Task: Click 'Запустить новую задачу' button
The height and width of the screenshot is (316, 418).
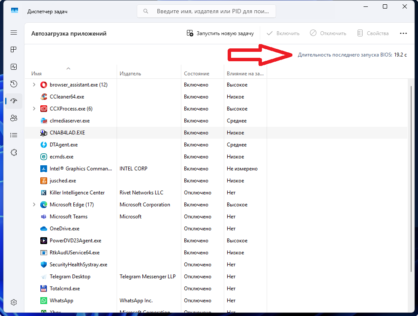Action: 220,33
